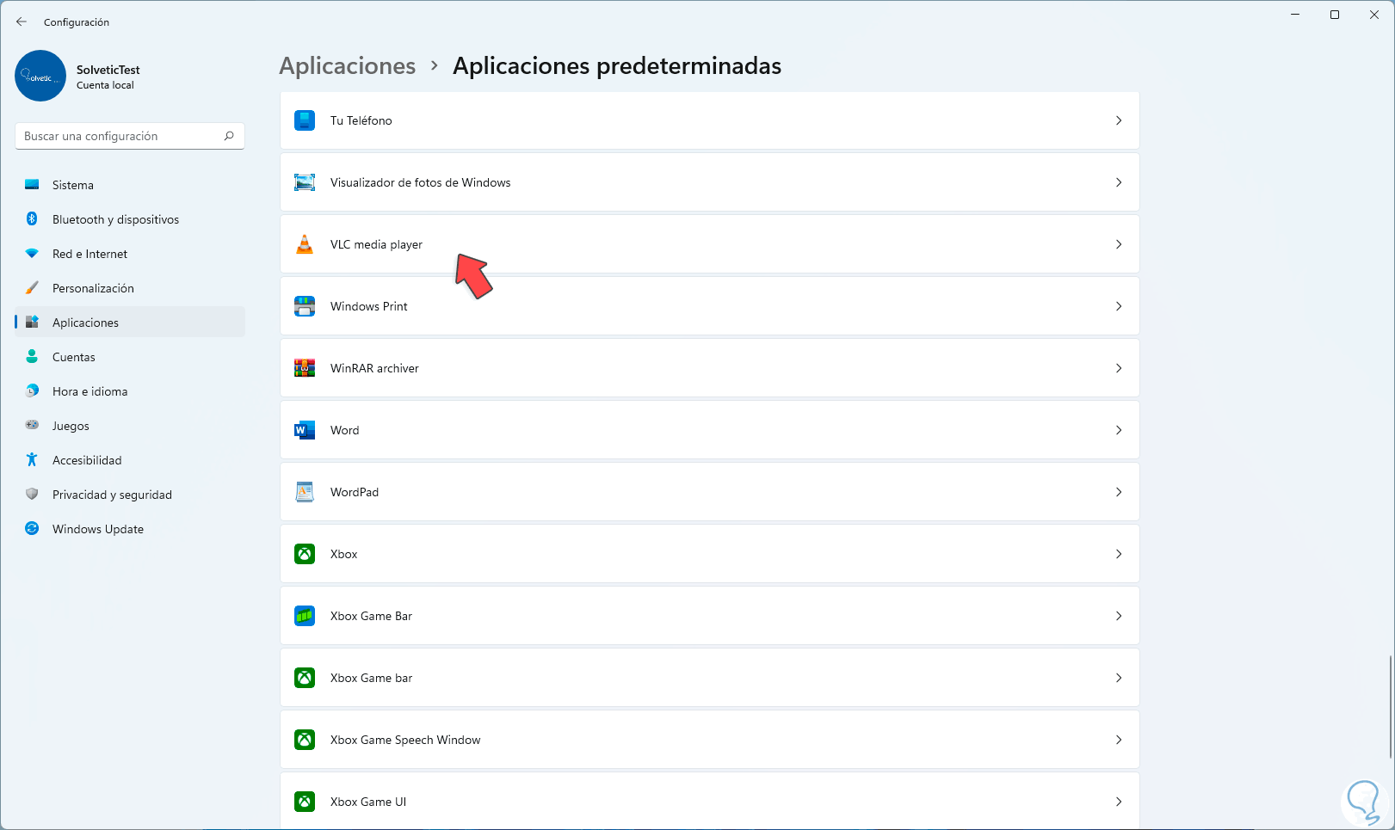Click the WinRAR archiver books icon
This screenshot has height=830, width=1395.
pyautogui.click(x=305, y=368)
